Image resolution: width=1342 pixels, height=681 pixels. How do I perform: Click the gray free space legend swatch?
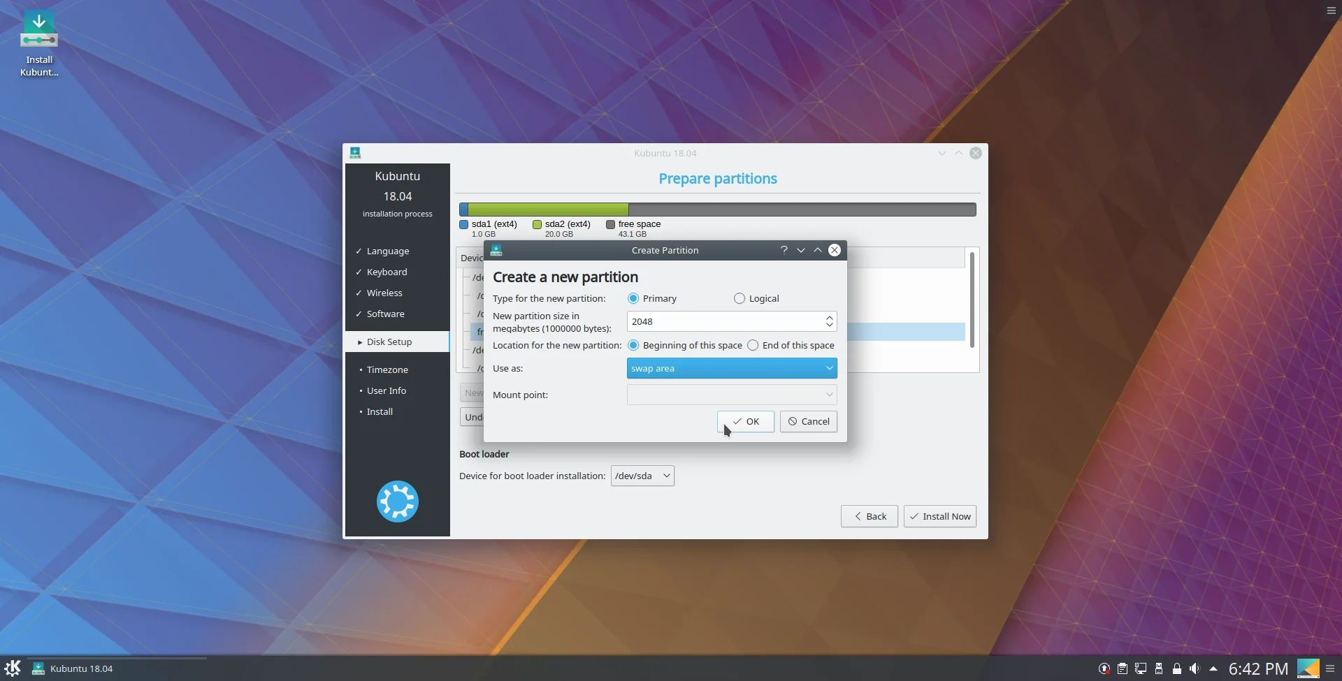point(610,224)
